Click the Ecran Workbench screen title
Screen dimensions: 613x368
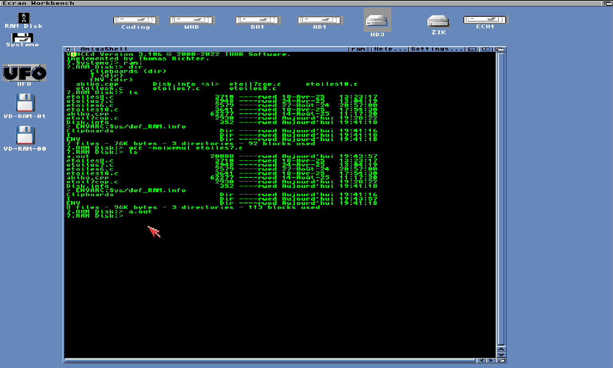[x=39, y=3]
